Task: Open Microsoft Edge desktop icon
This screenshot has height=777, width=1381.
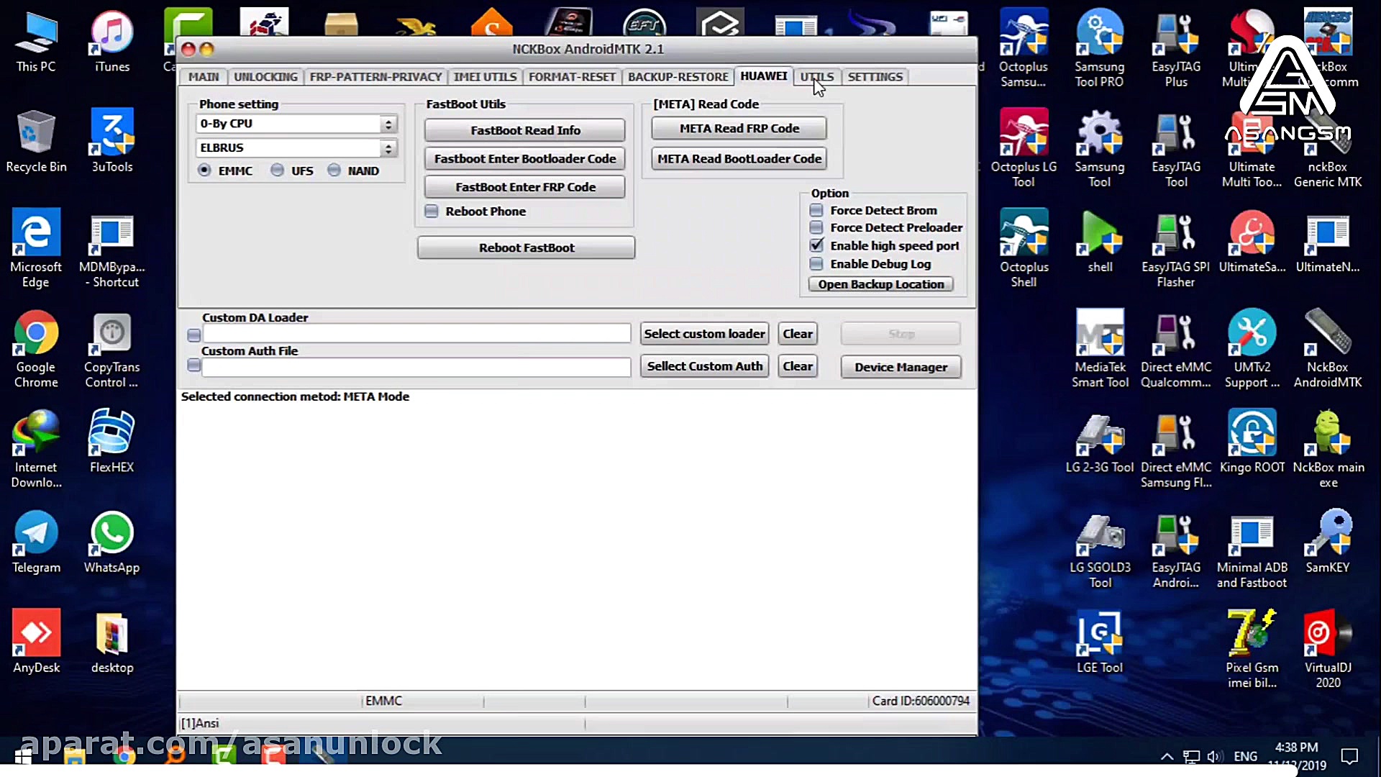Action: [36, 248]
